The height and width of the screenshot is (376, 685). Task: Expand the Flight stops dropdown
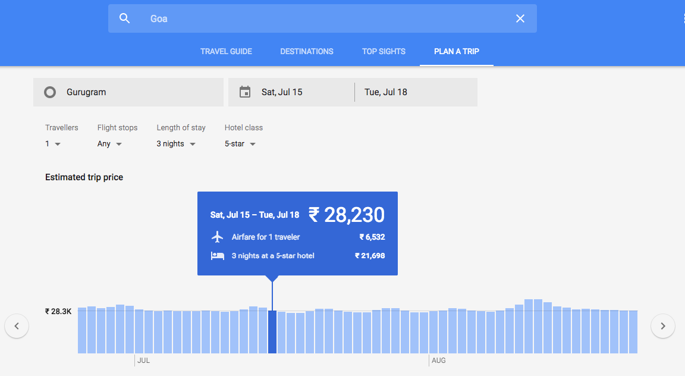coord(110,144)
